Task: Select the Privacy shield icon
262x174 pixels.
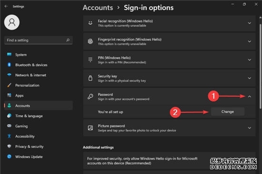Action: pyautogui.click(x=9, y=146)
